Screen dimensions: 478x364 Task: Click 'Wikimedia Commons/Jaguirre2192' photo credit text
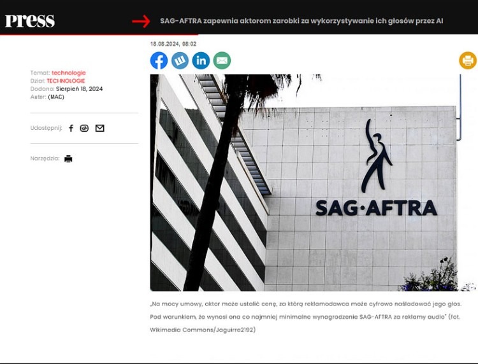pos(203,330)
